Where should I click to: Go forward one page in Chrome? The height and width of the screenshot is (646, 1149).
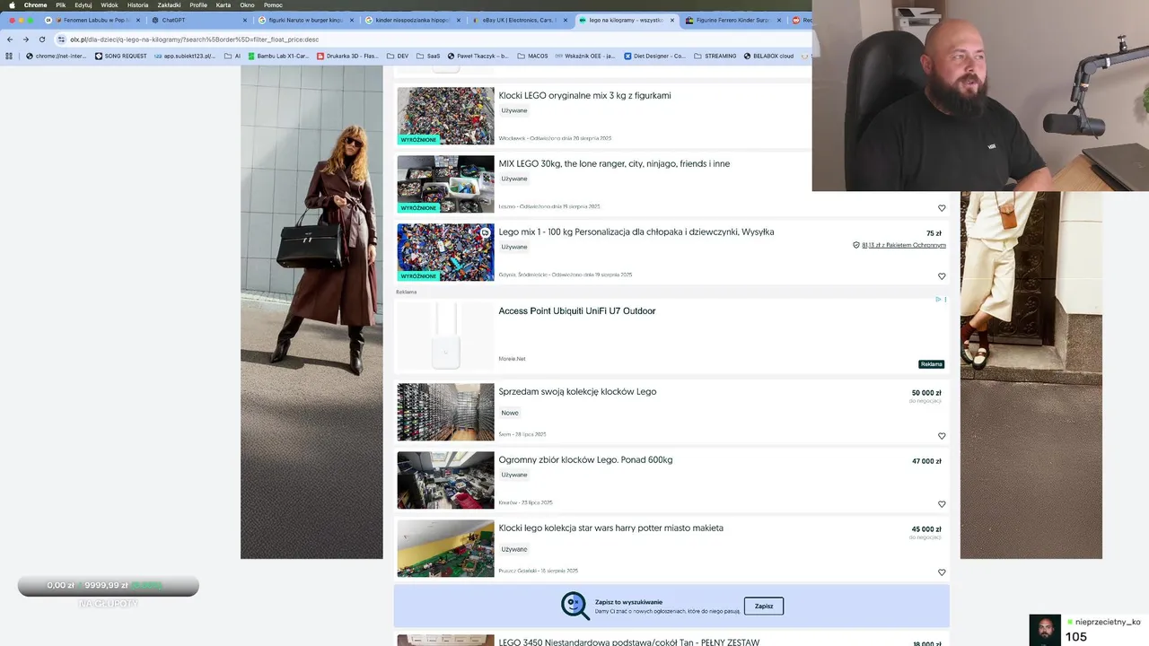25,39
